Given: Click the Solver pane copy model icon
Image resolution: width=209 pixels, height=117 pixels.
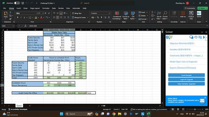Looking at the screenshot, I should [200, 37].
